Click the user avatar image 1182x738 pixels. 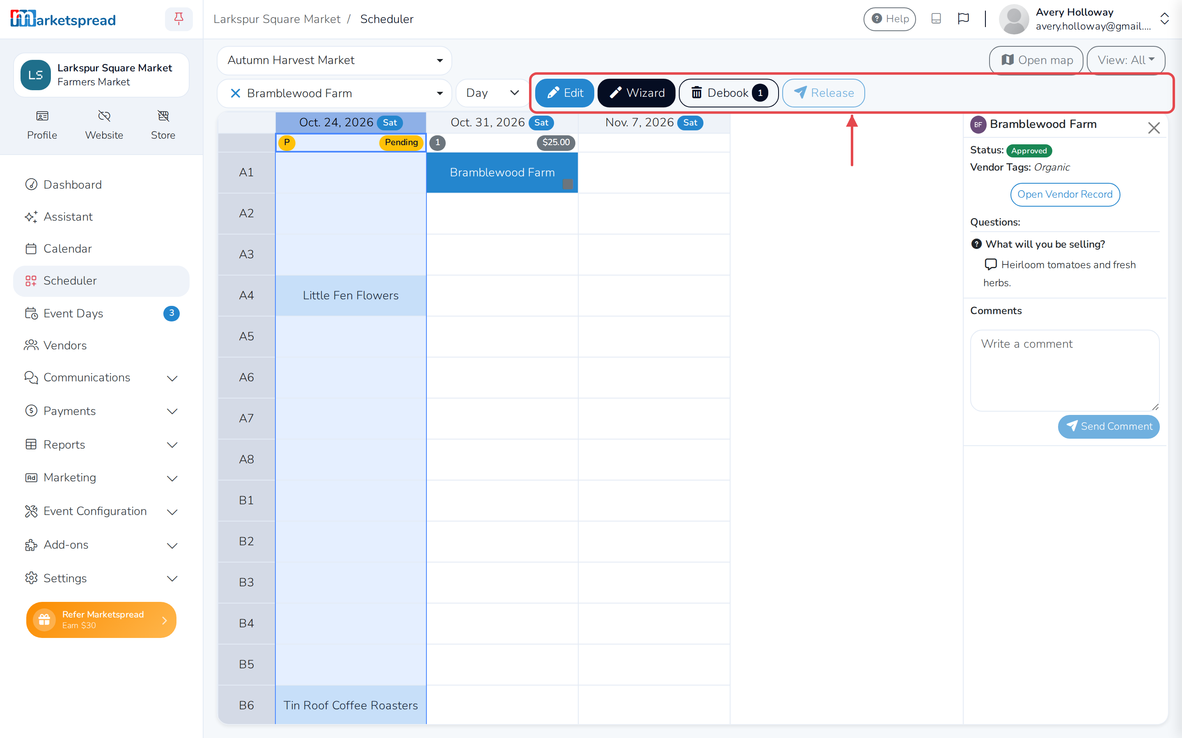1014,19
